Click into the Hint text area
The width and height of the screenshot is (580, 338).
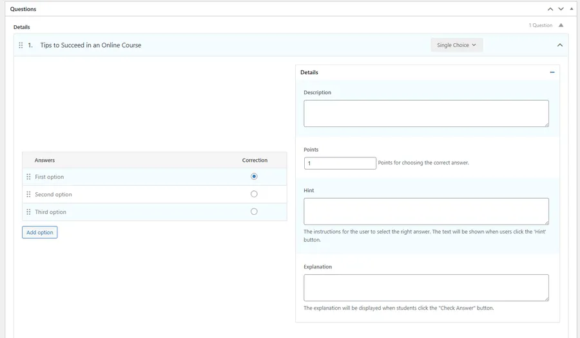(426, 212)
